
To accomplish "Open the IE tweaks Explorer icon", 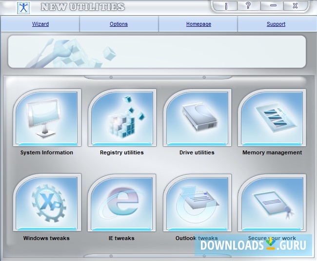I will (x=122, y=203).
